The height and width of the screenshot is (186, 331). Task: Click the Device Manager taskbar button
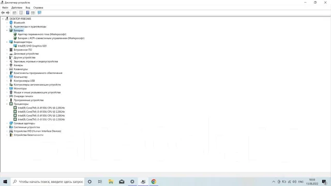(143, 181)
